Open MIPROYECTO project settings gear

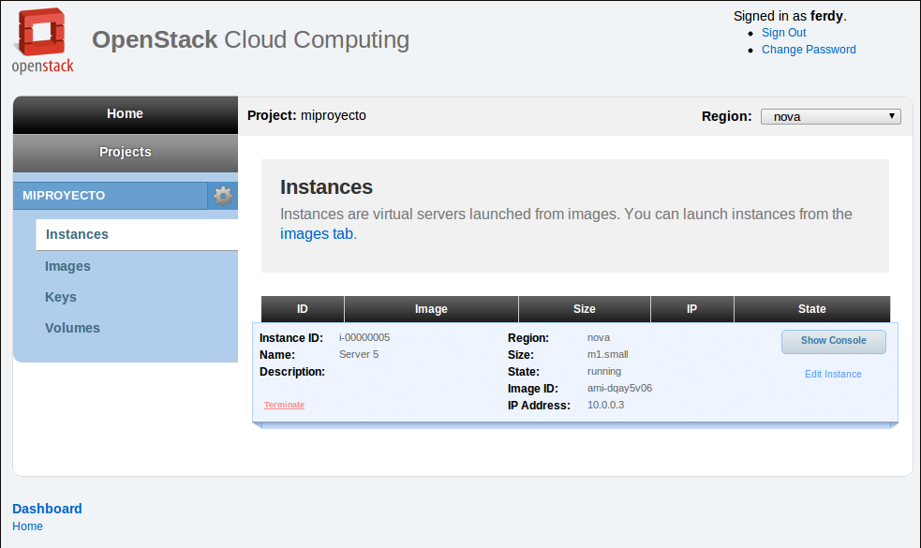223,196
